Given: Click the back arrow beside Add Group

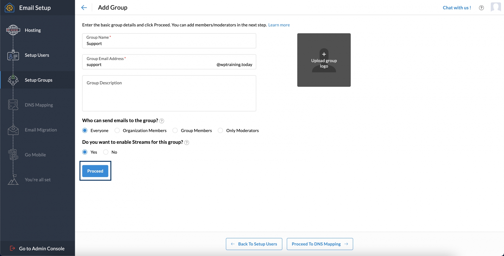Looking at the screenshot, I should point(84,8).
